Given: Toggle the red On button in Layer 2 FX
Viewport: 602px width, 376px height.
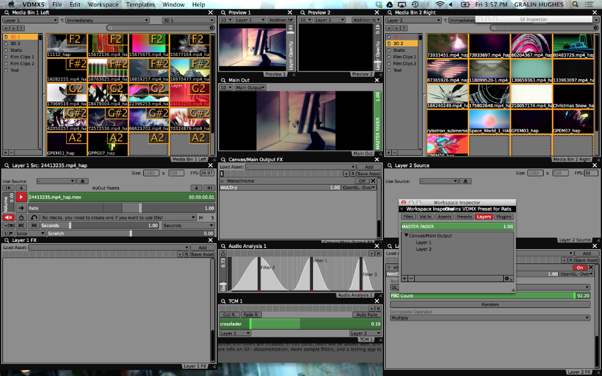Looking at the screenshot, I should [x=580, y=268].
